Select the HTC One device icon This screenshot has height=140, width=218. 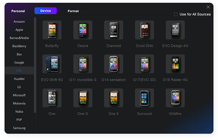(52, 98)
